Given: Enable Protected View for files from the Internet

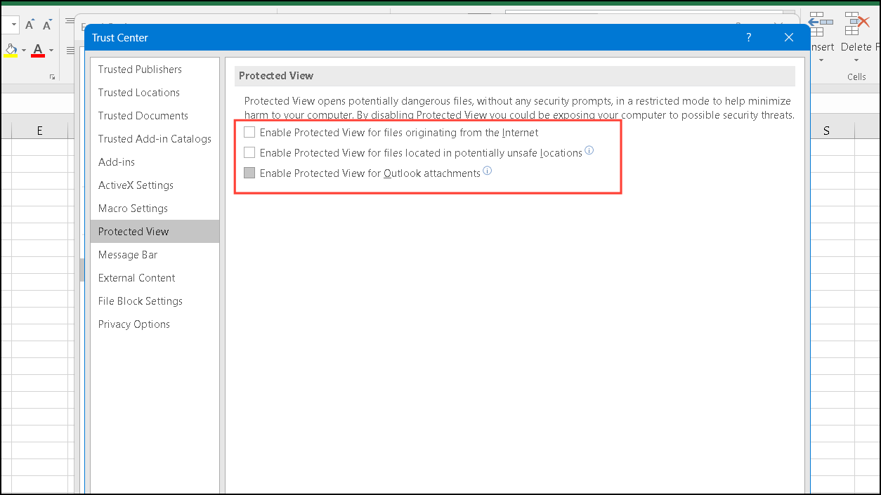Looking at the screenshot, I should click(x=249, y=131).
